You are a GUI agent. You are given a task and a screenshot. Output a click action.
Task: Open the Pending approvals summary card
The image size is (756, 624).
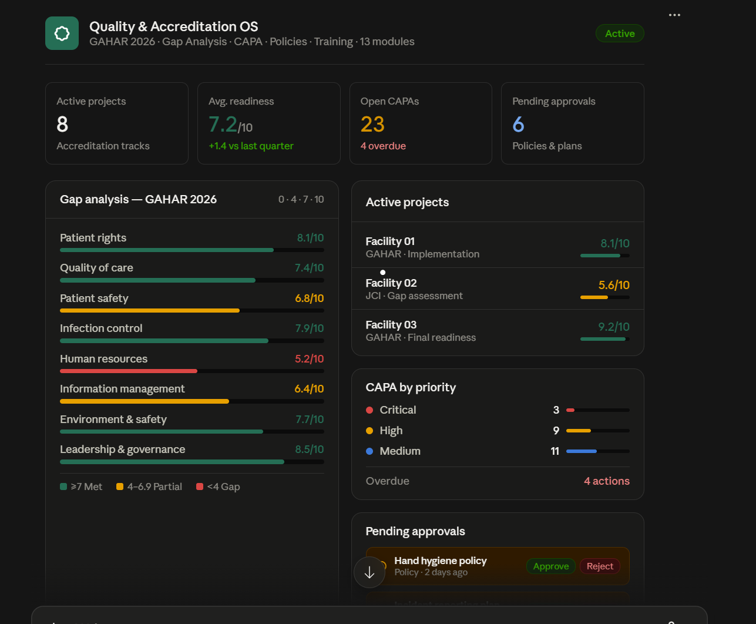point(573,123)
